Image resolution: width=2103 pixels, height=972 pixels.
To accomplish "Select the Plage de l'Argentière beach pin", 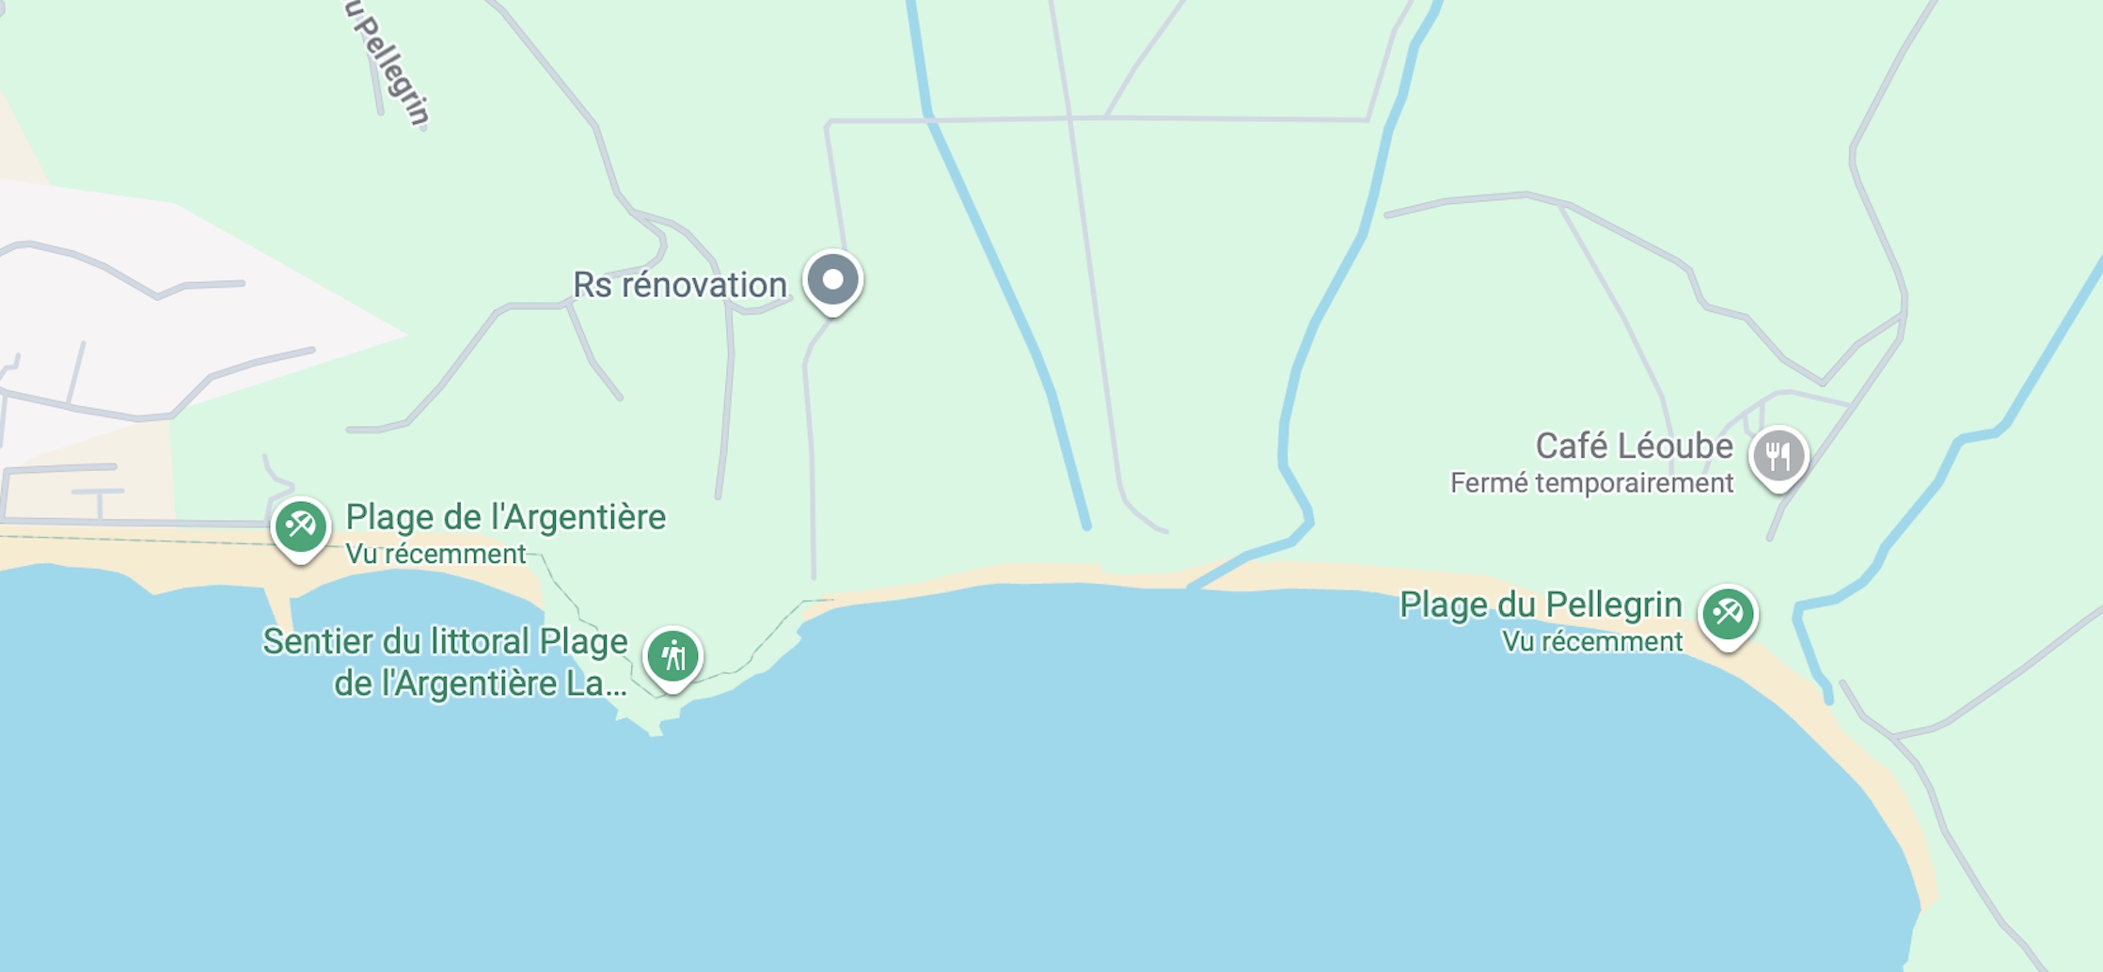I will (x=301, y=527).
